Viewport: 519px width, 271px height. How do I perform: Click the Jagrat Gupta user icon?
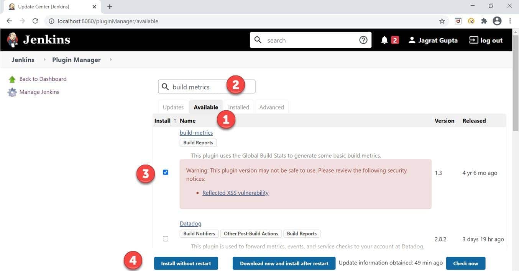pos(412,40)
